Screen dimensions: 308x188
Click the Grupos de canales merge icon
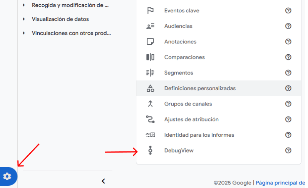150,104
